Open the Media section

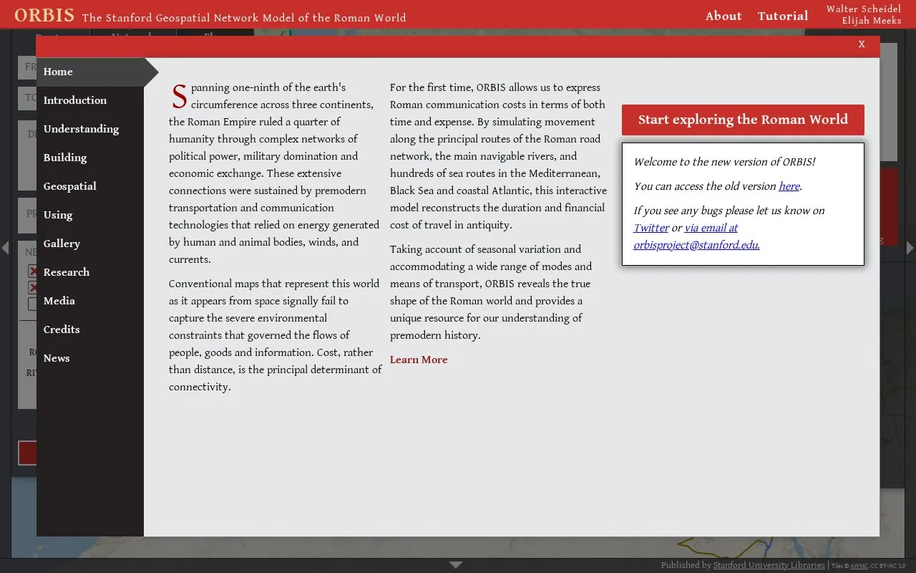coord(90,301)
